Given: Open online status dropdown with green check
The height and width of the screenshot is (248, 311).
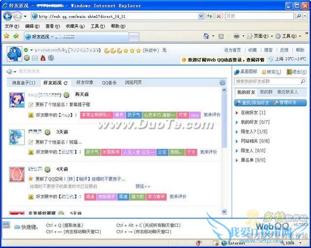Looking at the screenshot, I should pos(28,50).
